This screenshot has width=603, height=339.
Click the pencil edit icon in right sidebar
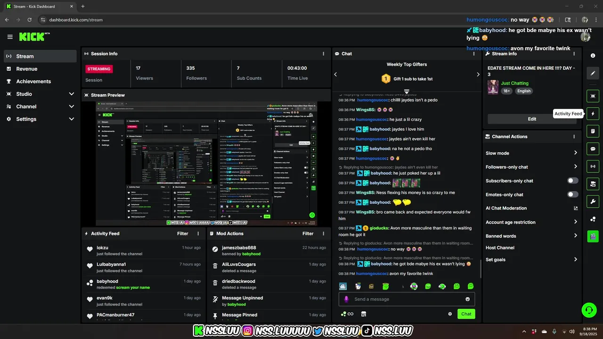(x=593, y=73)
